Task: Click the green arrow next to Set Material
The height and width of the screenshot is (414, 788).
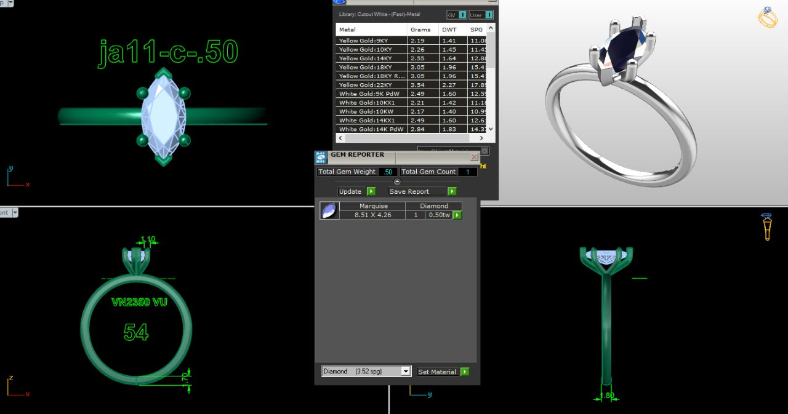Action: [465, 372]
